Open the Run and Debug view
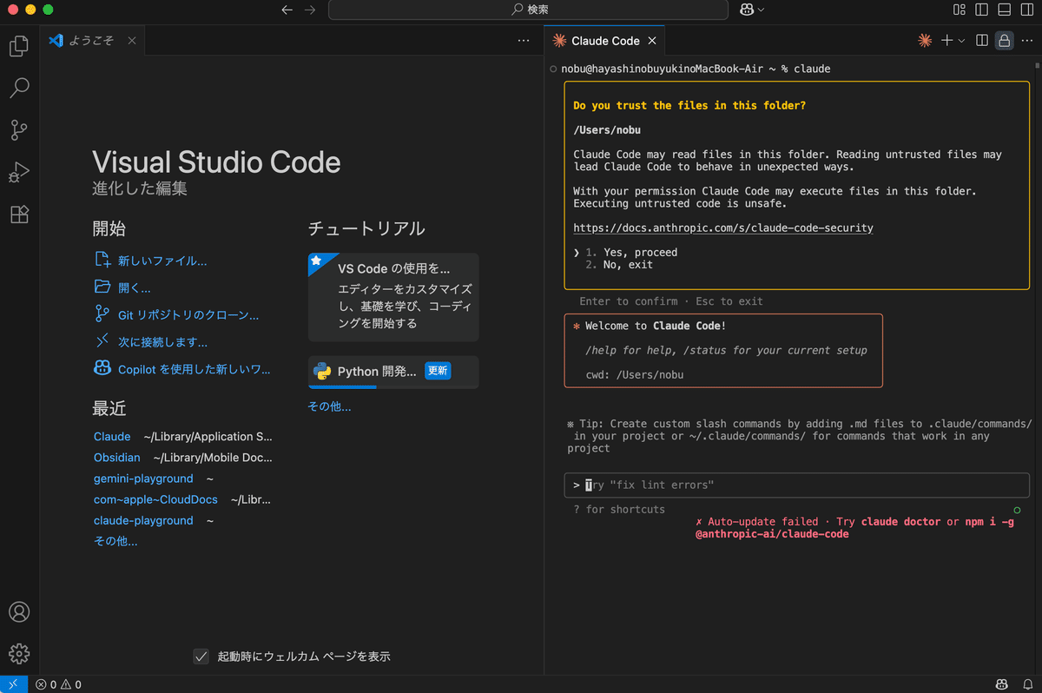Viewport: 1042px width, 693px height. 19,172
